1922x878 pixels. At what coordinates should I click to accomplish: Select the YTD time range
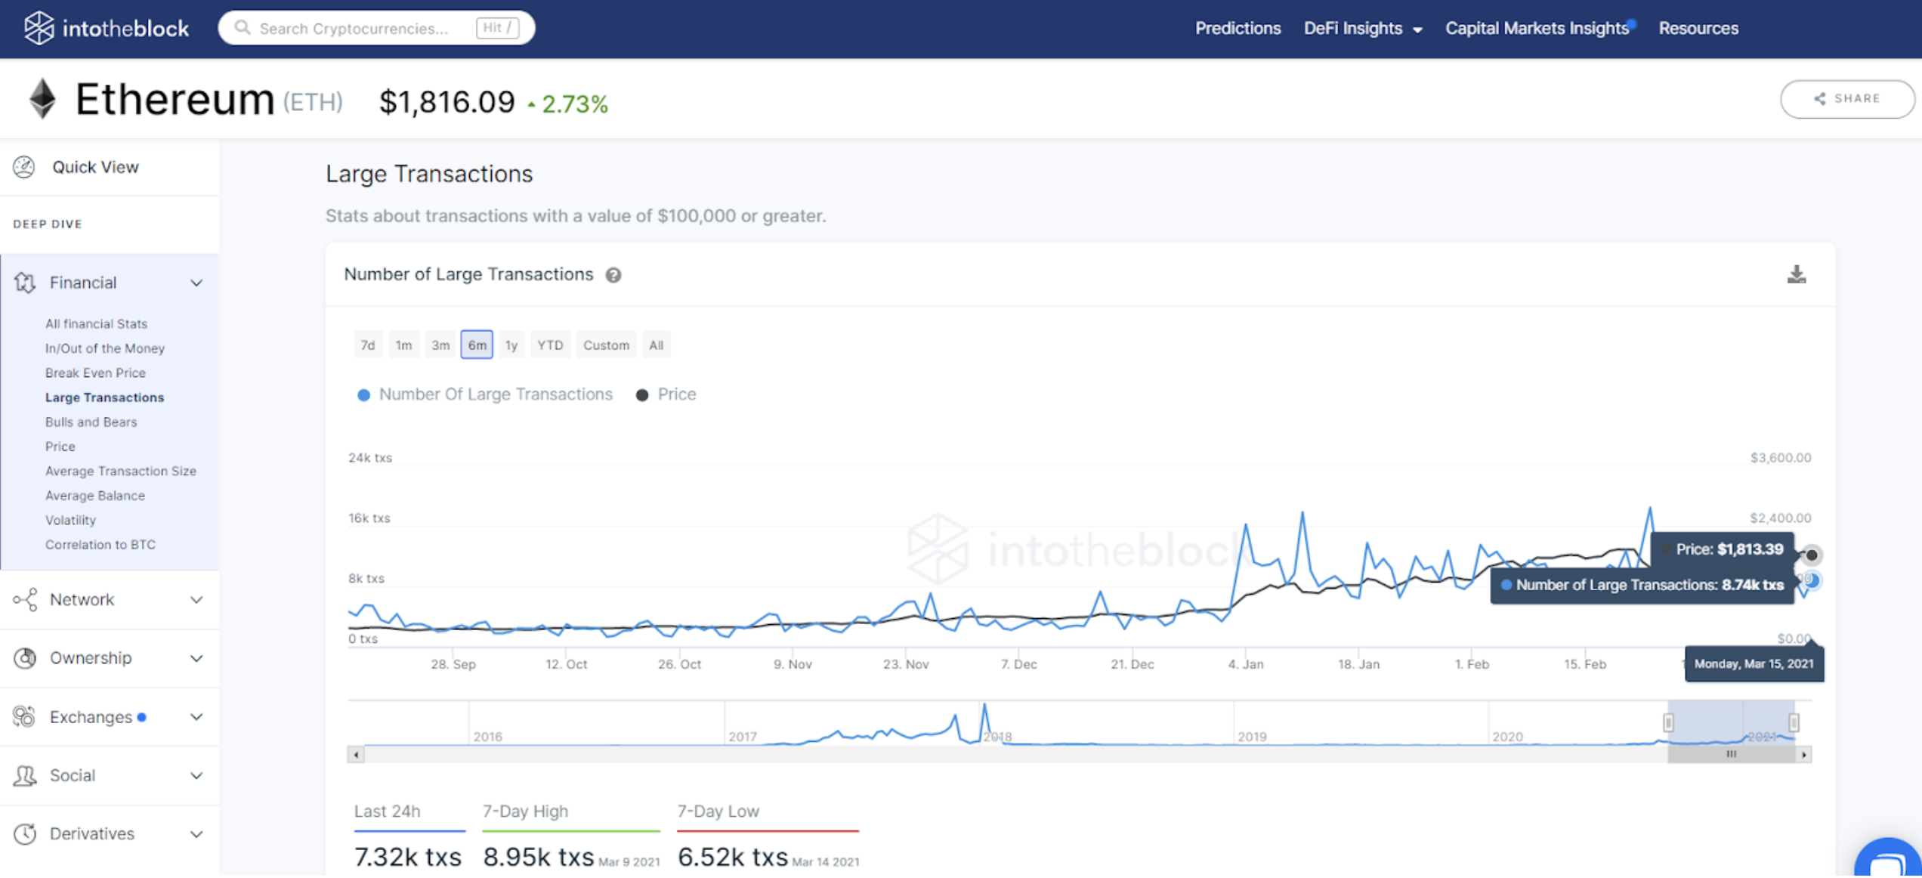coord(550,345)
